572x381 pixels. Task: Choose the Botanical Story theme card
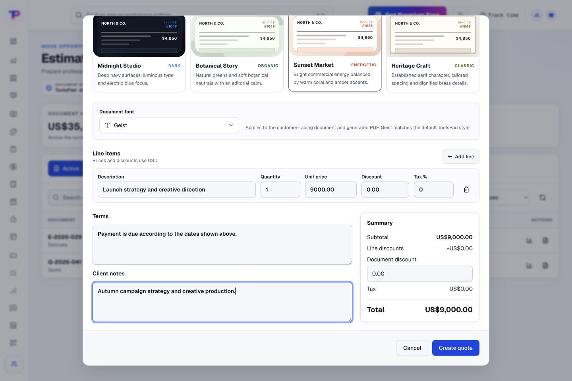tap(237, 54)
